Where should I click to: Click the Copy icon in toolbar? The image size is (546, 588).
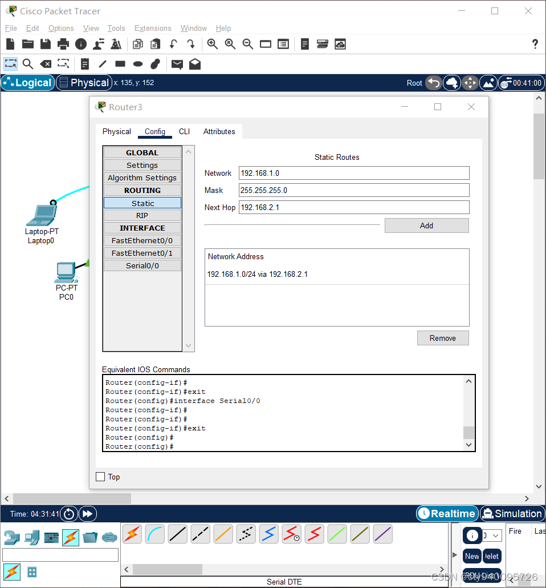coord(138,45)
